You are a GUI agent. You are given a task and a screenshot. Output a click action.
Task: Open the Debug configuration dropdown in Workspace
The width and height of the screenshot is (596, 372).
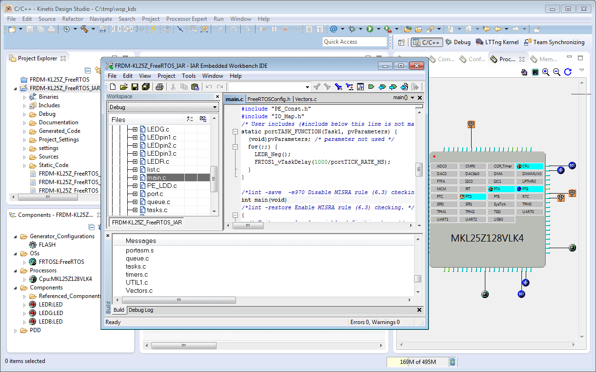point(215,107)
